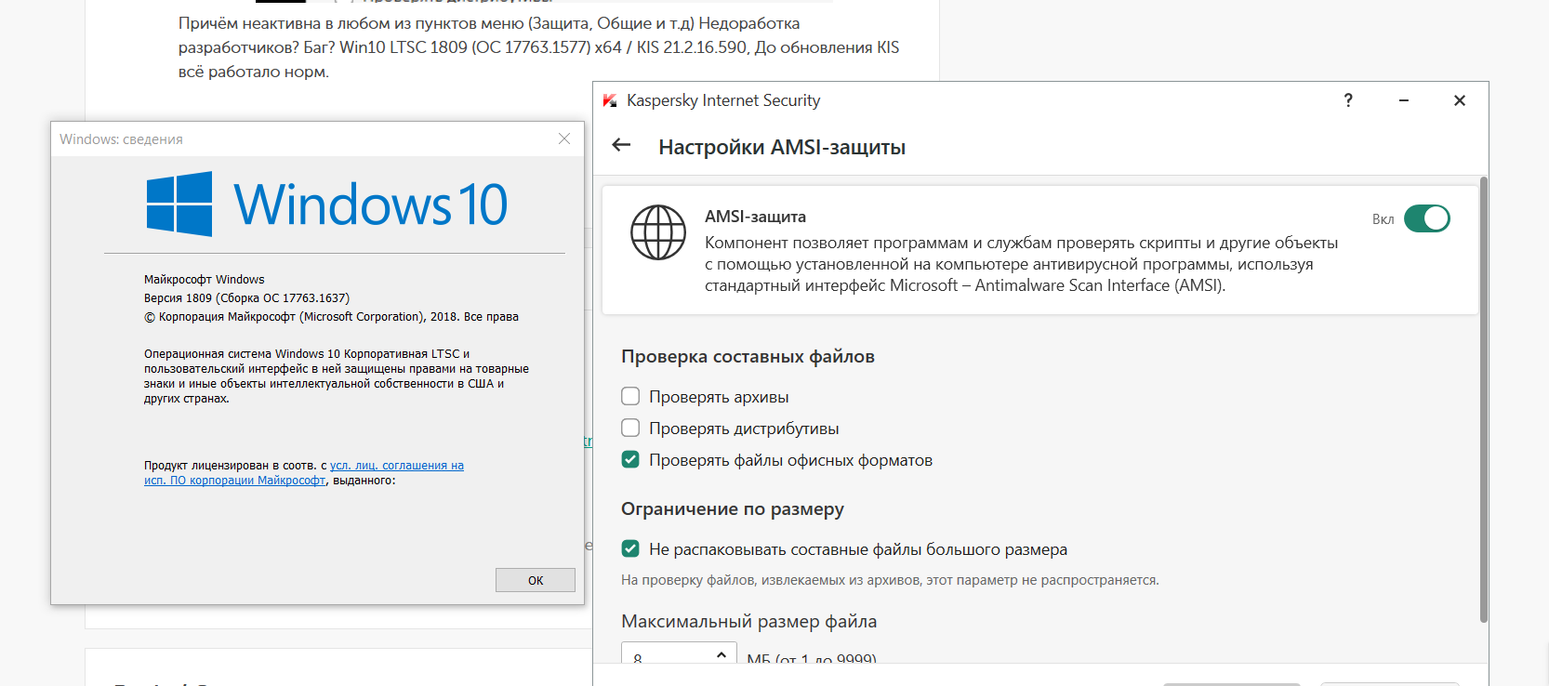The image size is (1549, 686).
Task: Click the globe icon next to AMSI-защита
Action: pos(658,232)
